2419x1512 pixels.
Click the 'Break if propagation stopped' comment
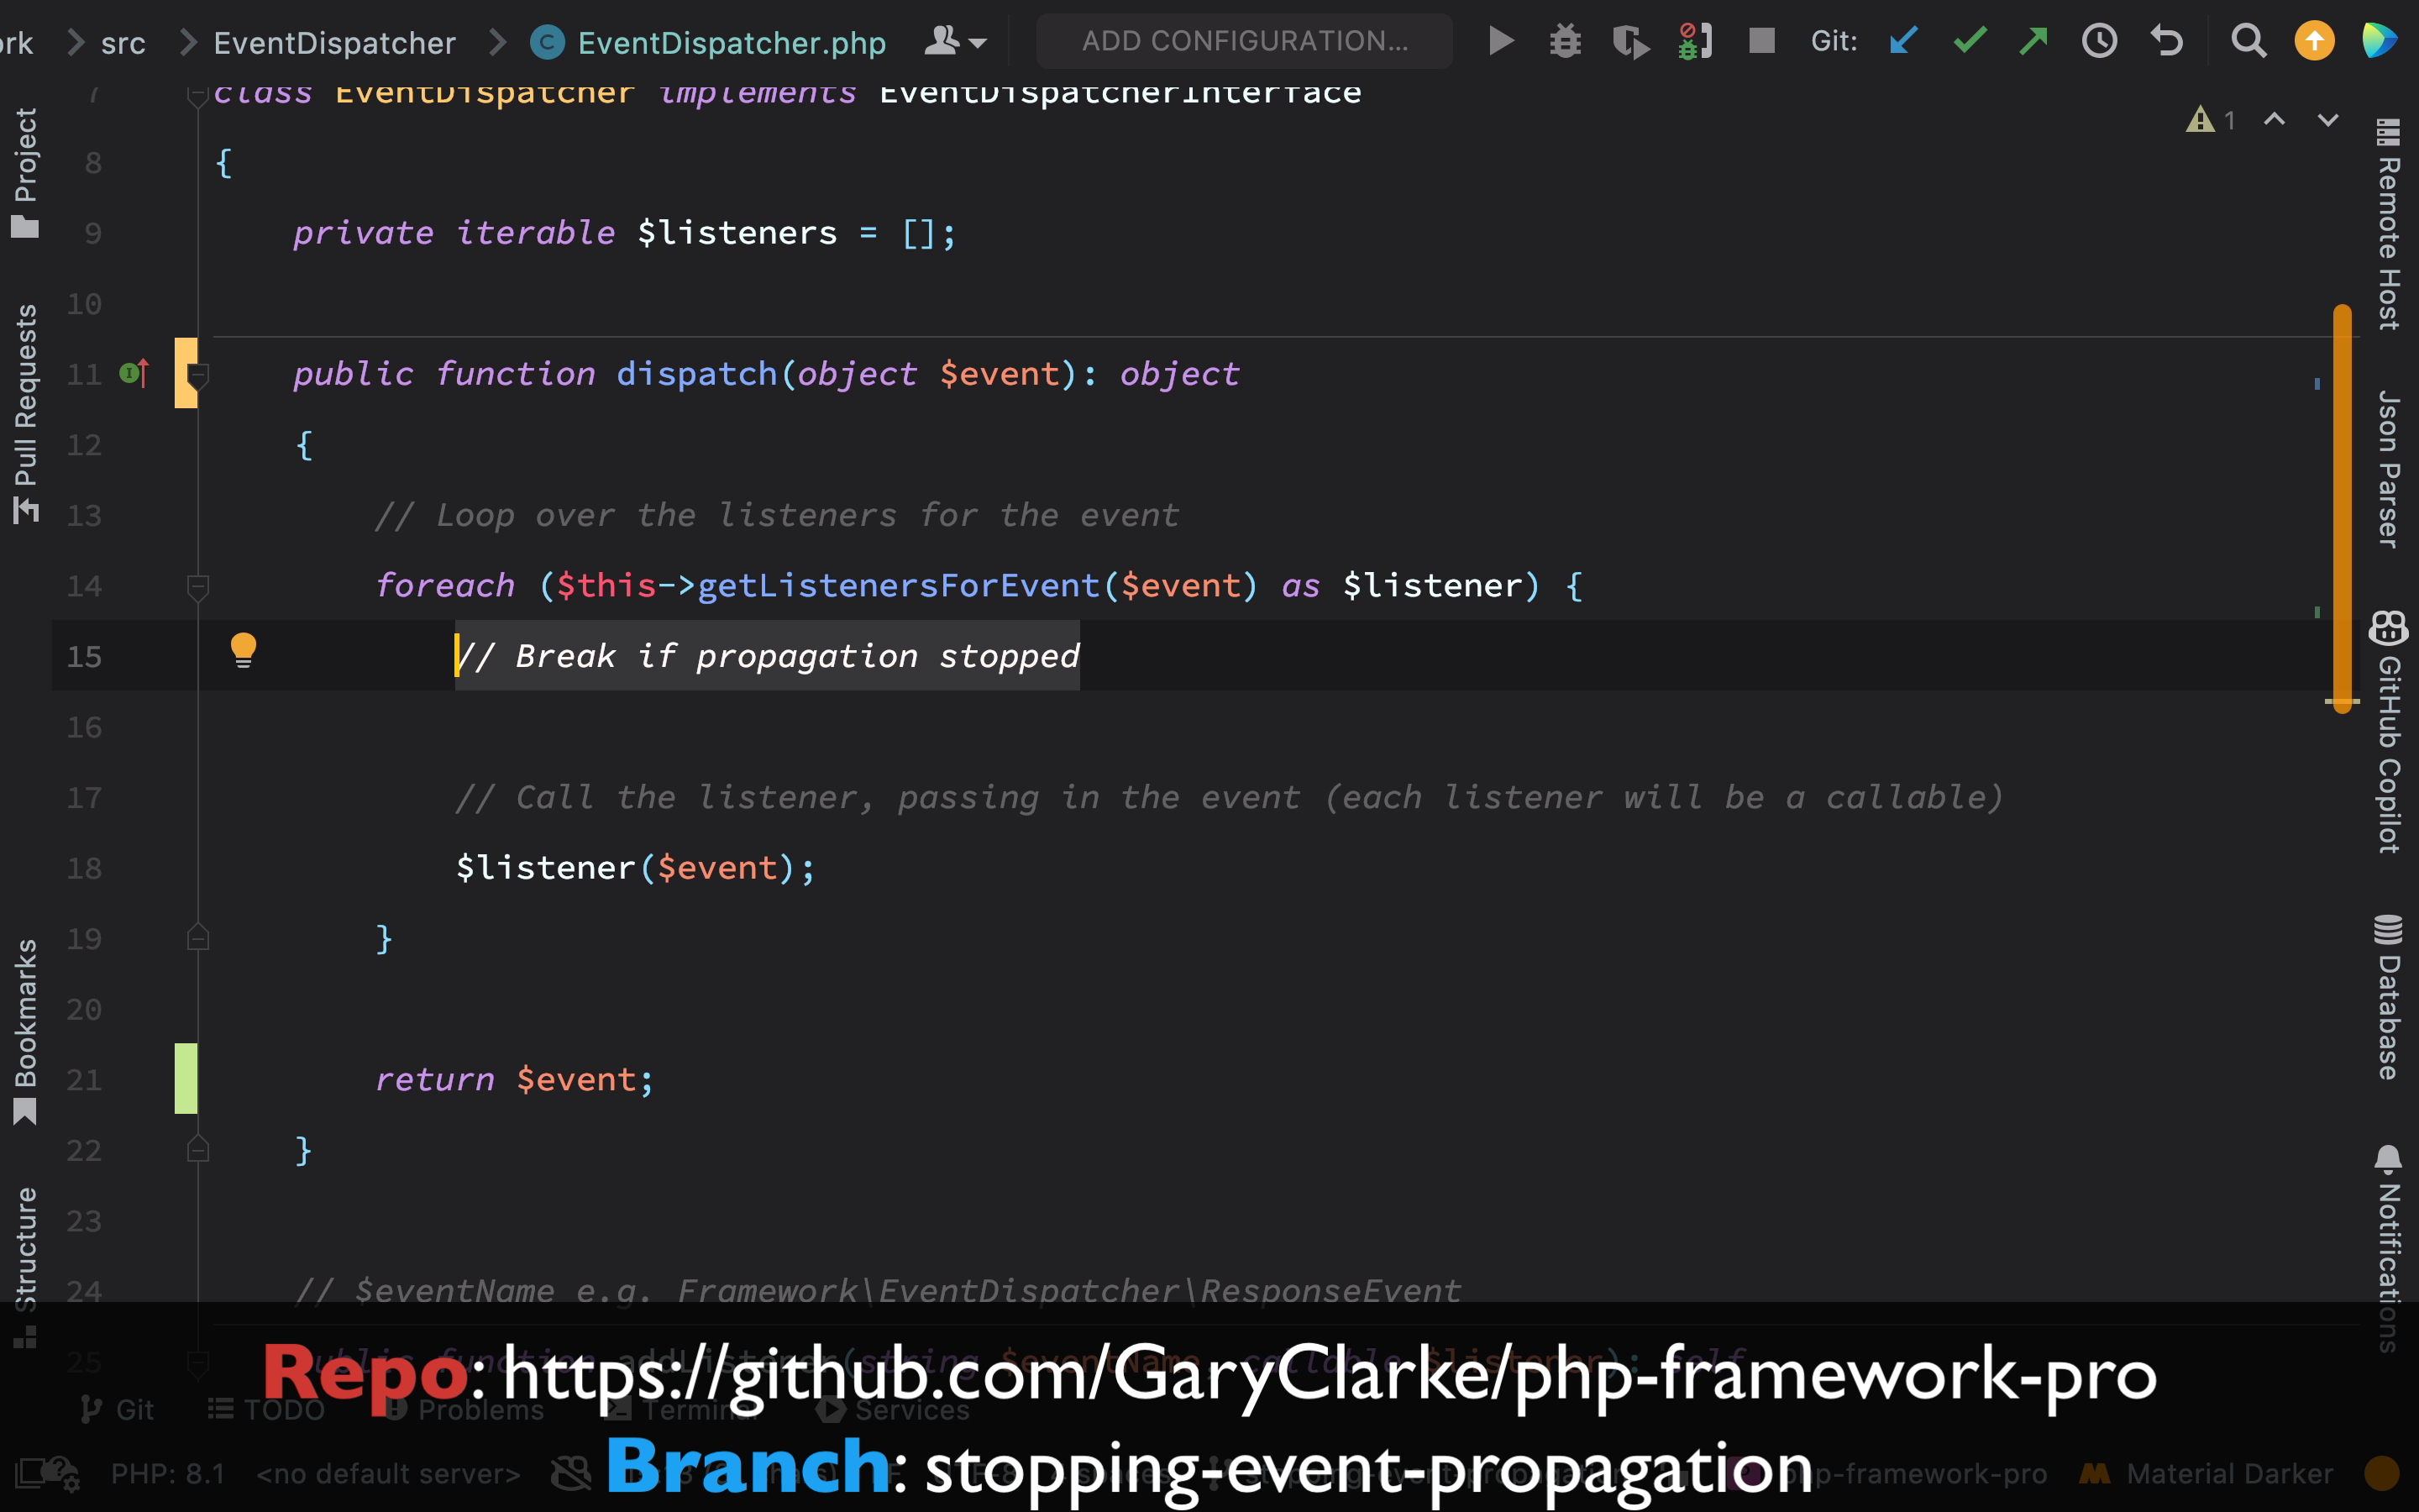pyautogui.click(x=768, y=656)
